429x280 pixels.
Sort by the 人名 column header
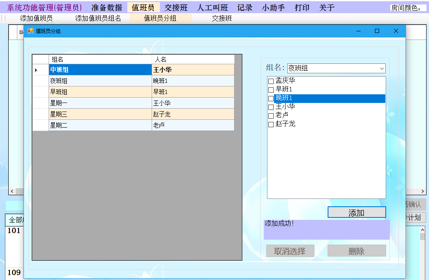(193, 59)
